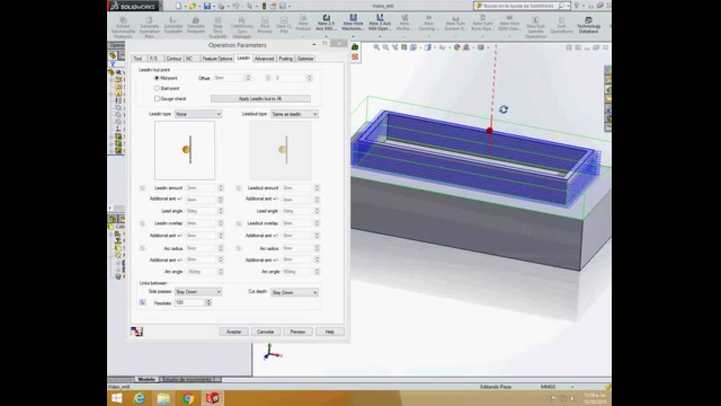Screen dimensions: 721x406
Task: Toggle icon beside Feedrate field
Action: point(143,303)
